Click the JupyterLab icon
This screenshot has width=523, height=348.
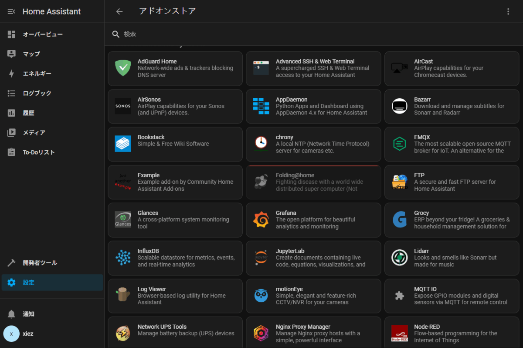261,258
